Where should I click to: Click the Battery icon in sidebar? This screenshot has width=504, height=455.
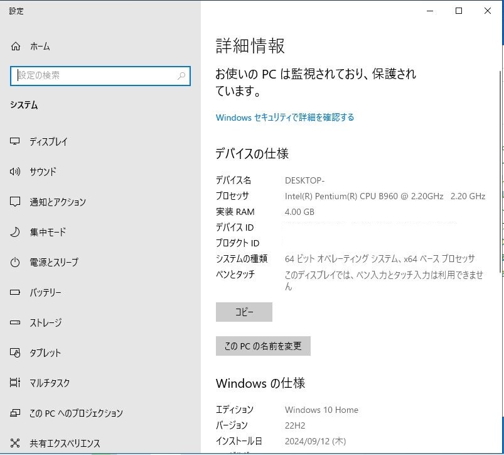[x=15, y=292]
